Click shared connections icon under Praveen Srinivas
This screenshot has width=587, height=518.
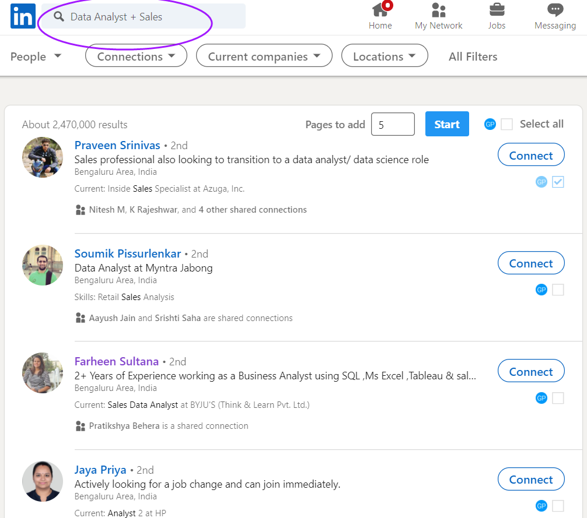coord(80,210)
